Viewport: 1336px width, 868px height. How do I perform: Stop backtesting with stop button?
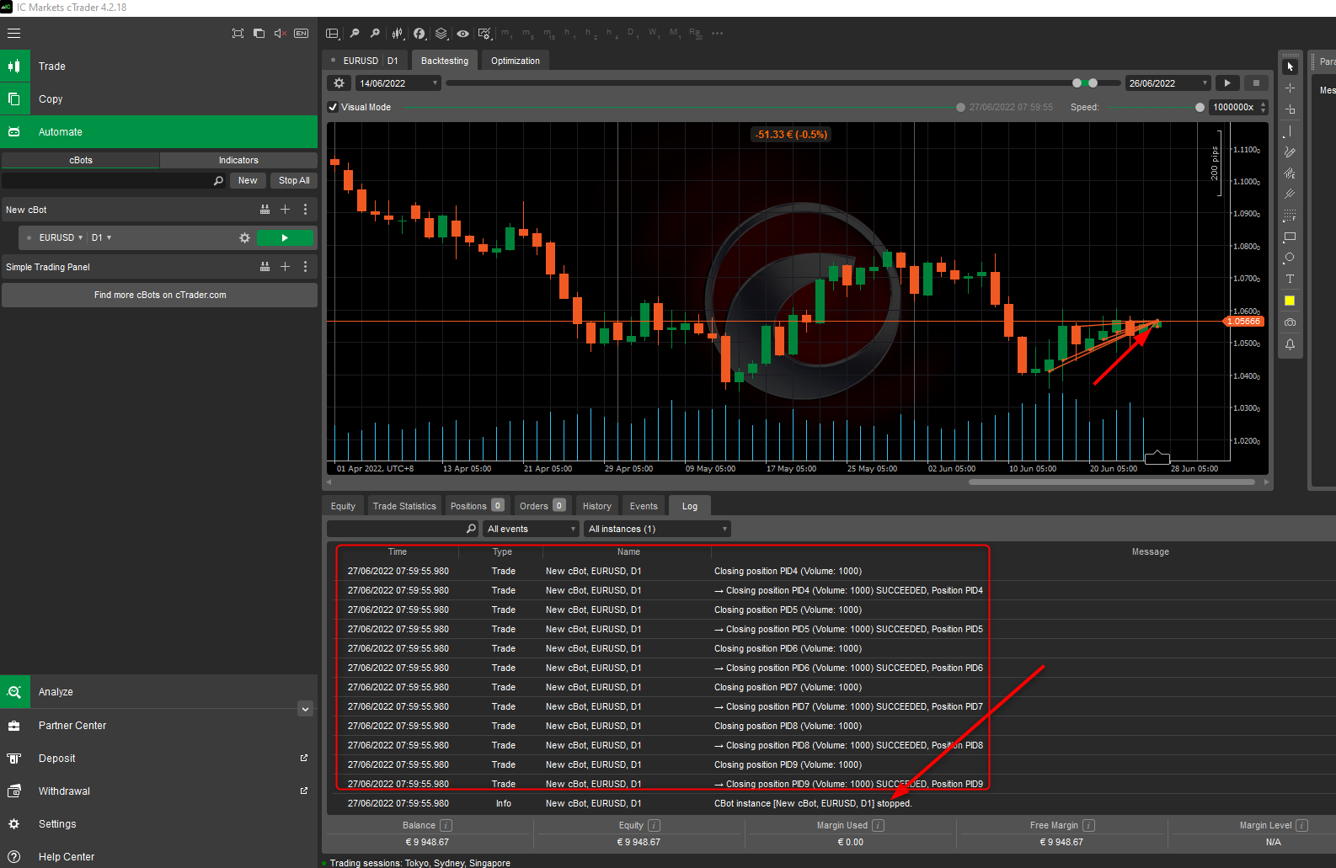[x=1256, y=83]
